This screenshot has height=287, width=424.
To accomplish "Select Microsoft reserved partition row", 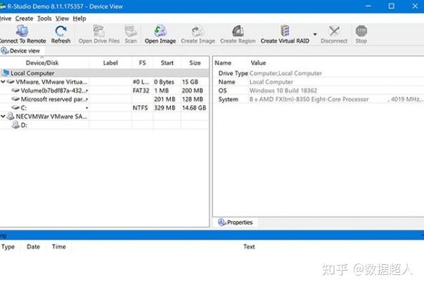I will point(54,99).
